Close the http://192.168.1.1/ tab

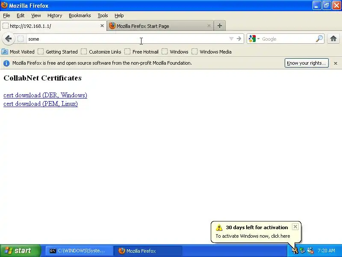[x=102, y=26]
